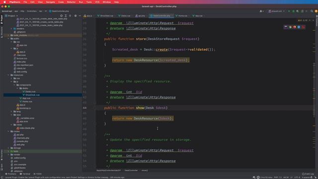Select mix-manifest.json in public folder
The height and width of the screenshot is (179, 318).
25,65
